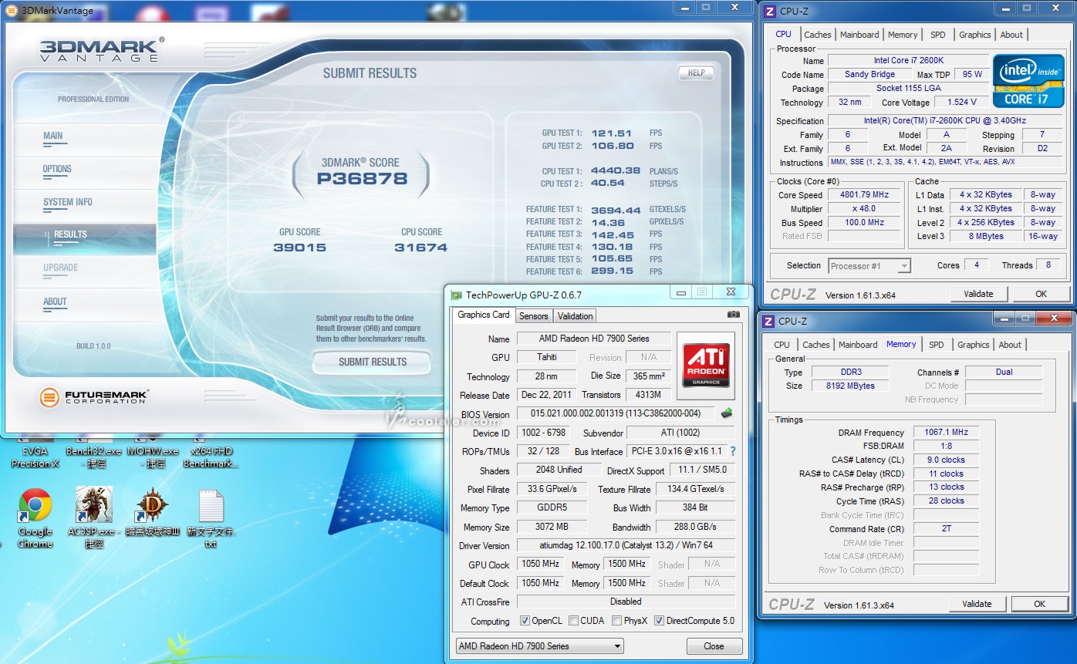Click the GPU Score value 39015
The image size is (1077, 664).
pyautogui.click(x=299, y=248)
